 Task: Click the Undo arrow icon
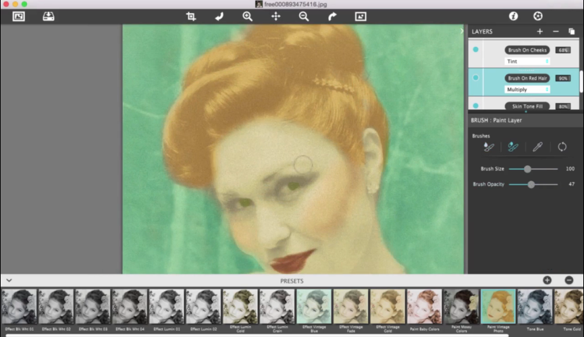pyautogui.click(x=219, y=16)
